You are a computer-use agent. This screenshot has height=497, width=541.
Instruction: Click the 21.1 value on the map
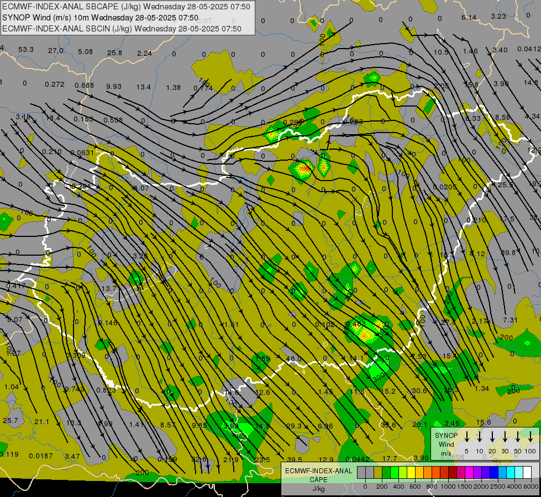[x=42, y=422]
